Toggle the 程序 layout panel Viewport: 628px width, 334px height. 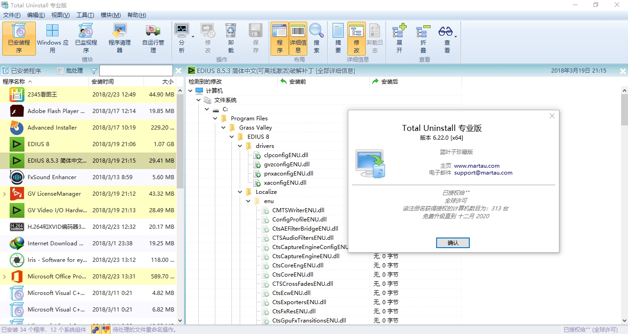pos(280,38)
